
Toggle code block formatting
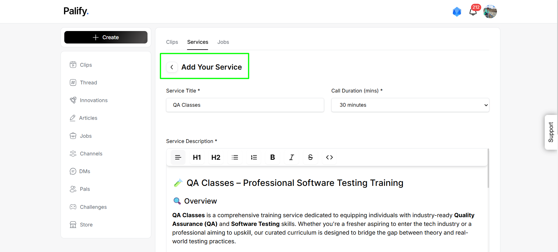click(329, 157)
